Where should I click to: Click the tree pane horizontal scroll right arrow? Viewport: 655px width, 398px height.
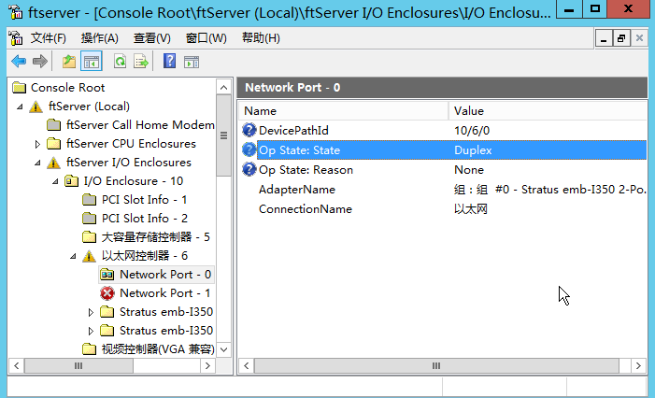coord(207,366)
